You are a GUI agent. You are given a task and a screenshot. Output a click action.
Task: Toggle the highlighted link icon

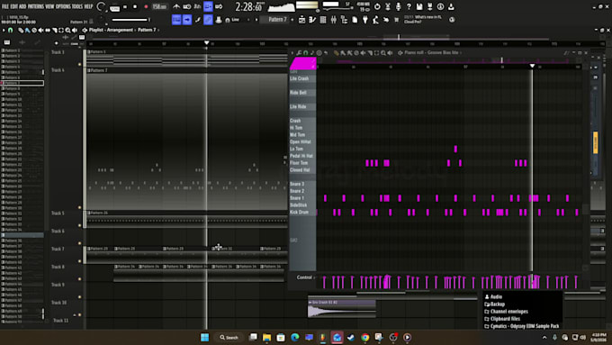pyautogui.click(x=208, y=20)
